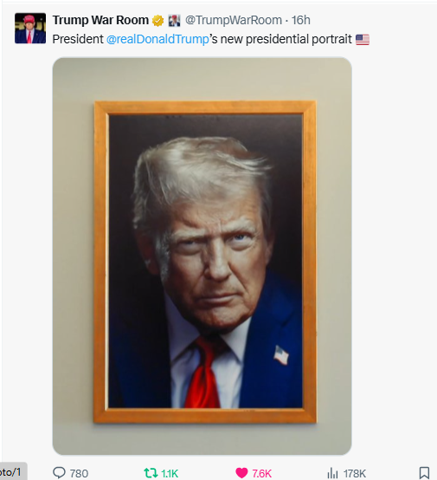Click the reply speech bubble icon

tap(59, 473)
